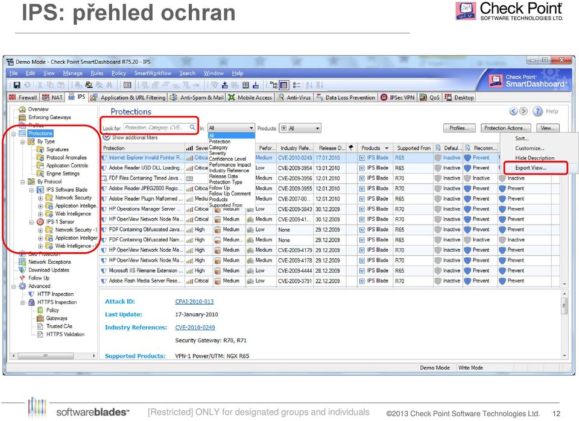
Task: Click the sort ascending toolbar icon
Action: [309, 85]
